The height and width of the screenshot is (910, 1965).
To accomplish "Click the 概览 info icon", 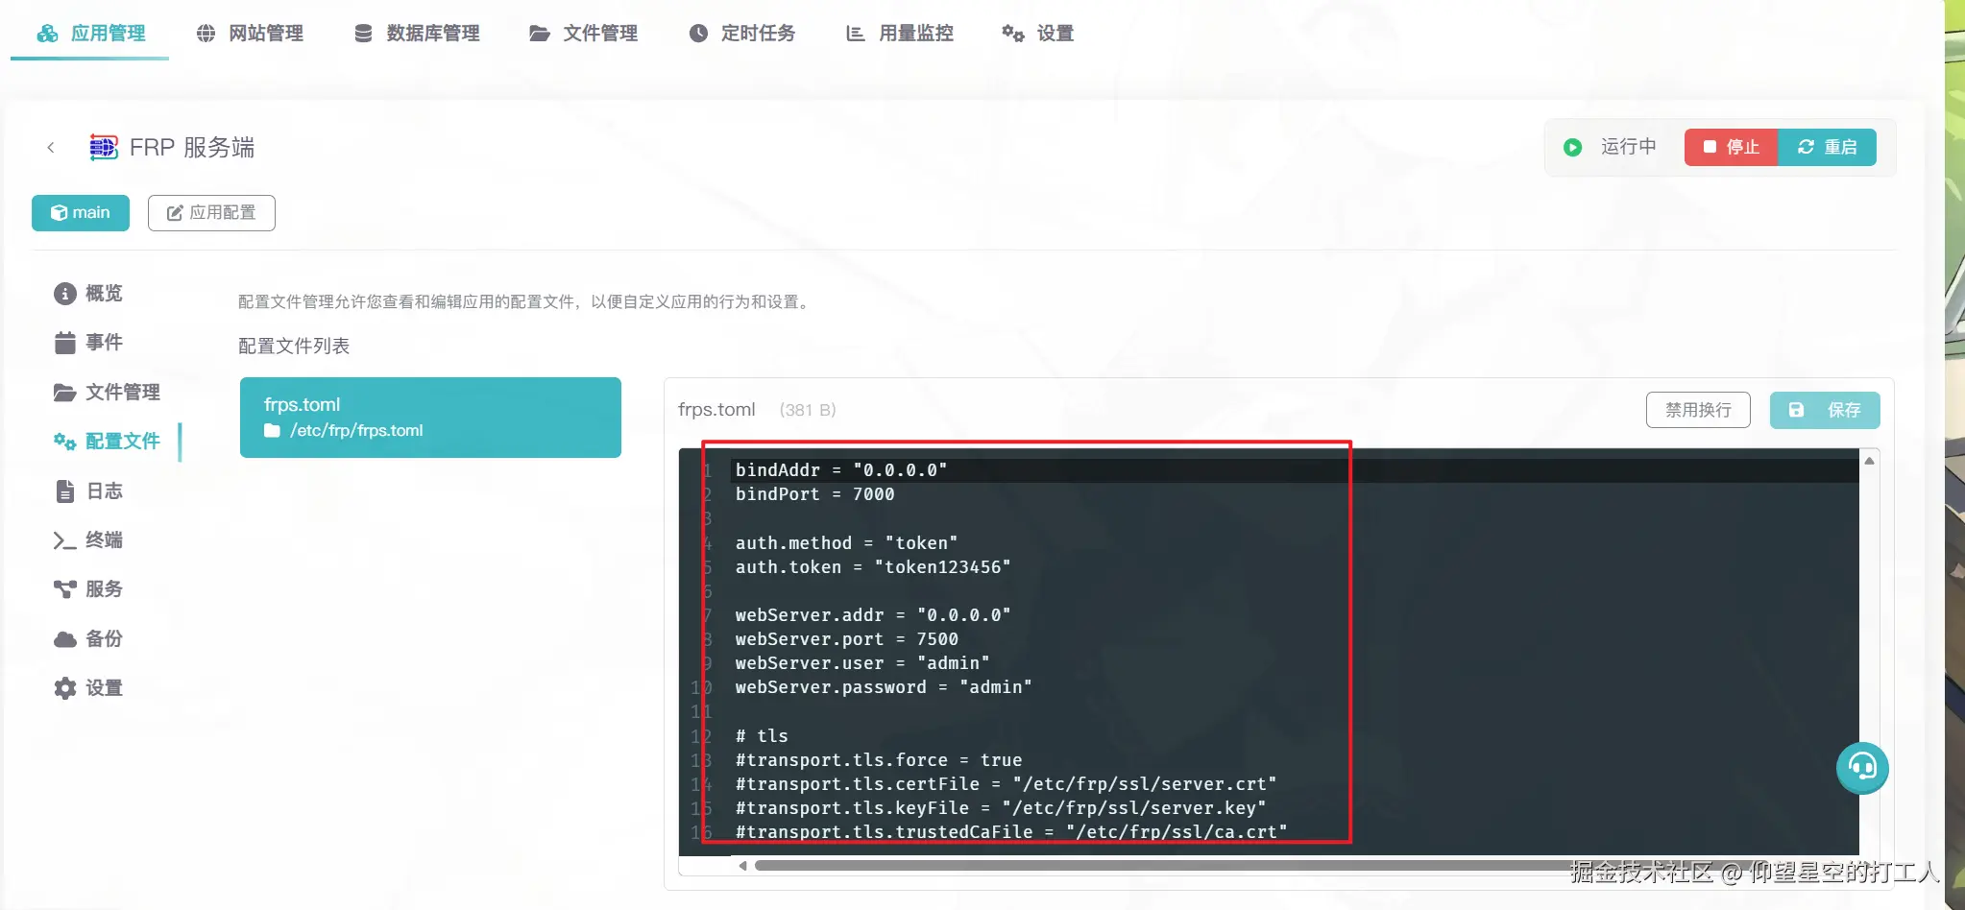I will coord(64,294).
